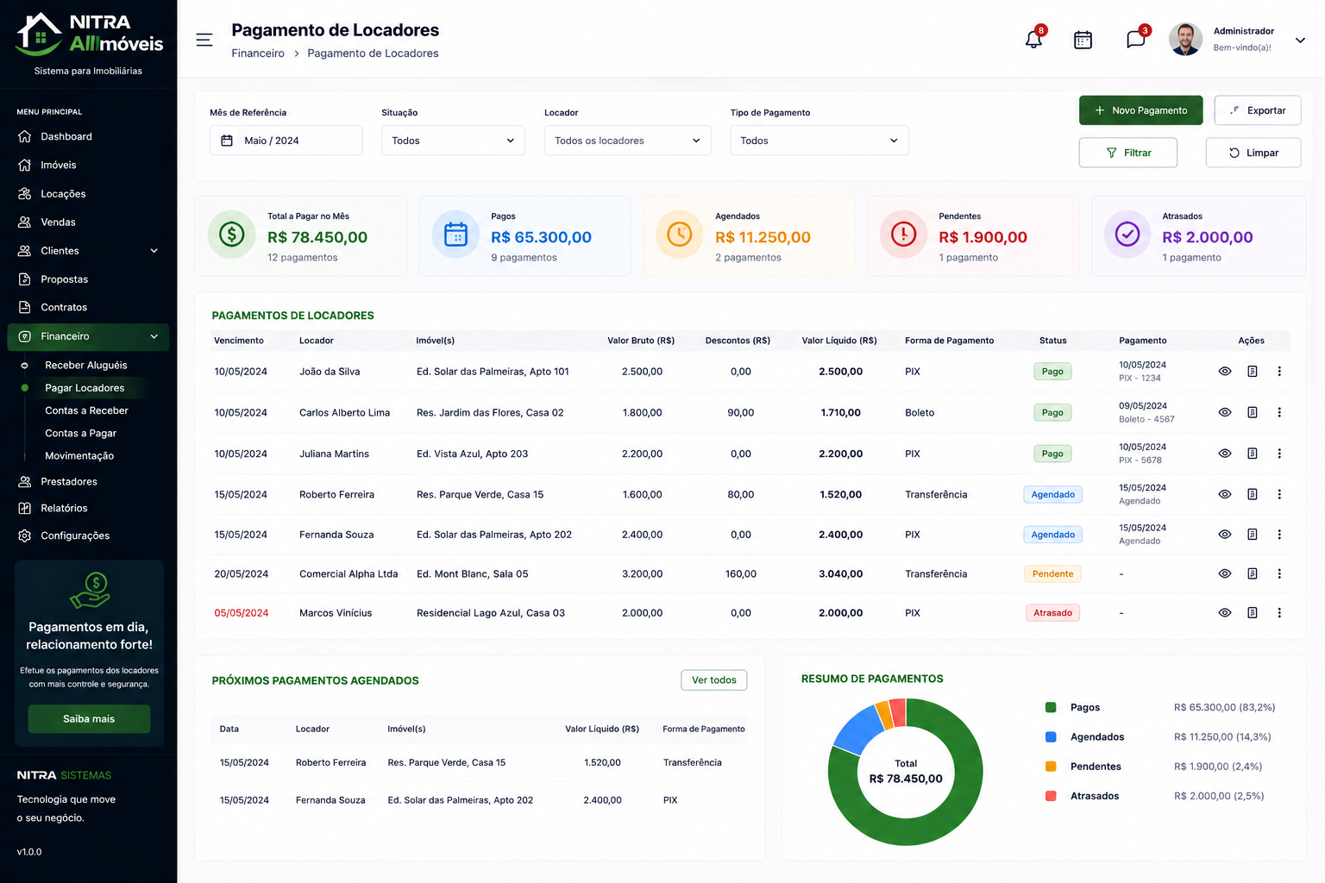Click receipt icon for Marcos Vinícius row
This screenshot has width=1325, height=883.
[1252, 613]
